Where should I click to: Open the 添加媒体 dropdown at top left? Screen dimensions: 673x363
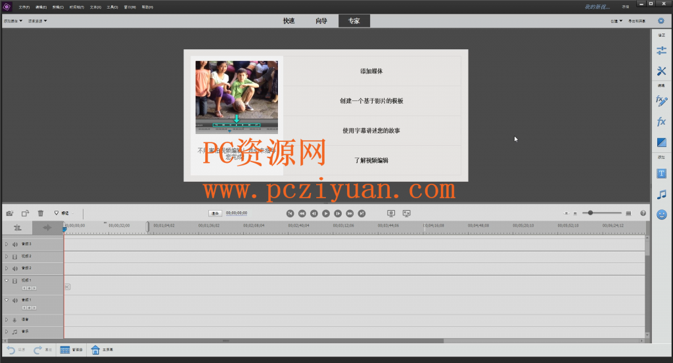tap(13, 21)
